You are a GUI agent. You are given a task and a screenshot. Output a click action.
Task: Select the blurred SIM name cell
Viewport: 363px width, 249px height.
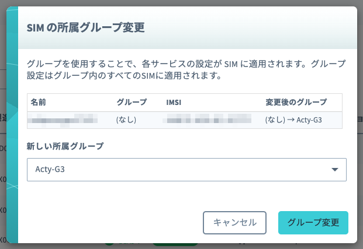63,120
